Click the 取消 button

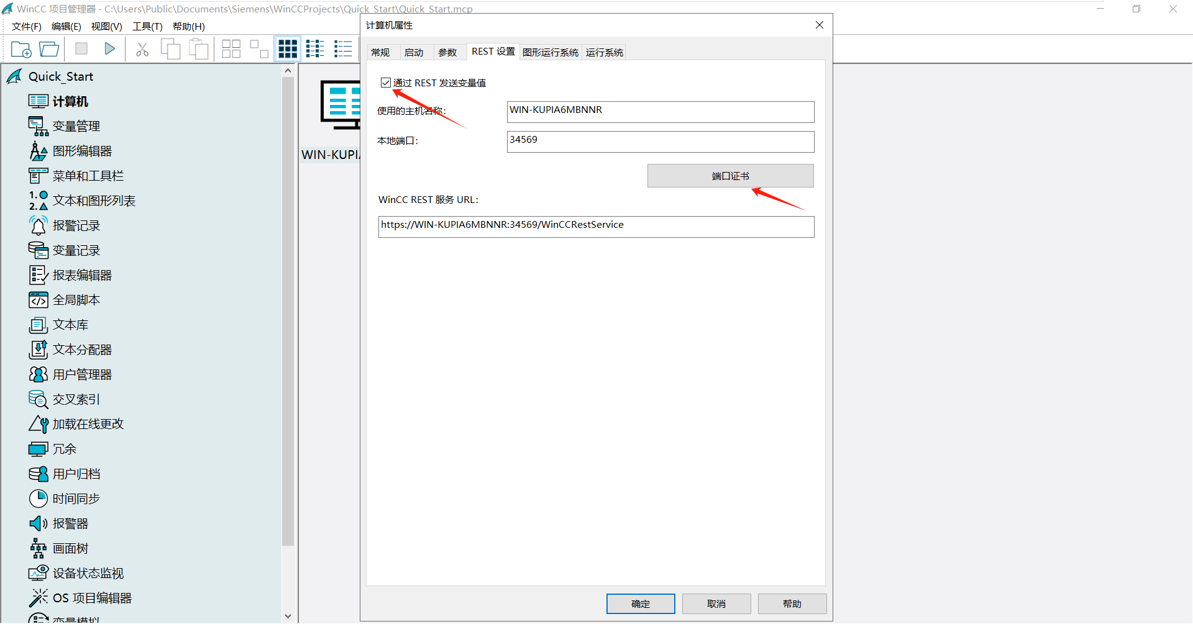(x=716, y=604)
